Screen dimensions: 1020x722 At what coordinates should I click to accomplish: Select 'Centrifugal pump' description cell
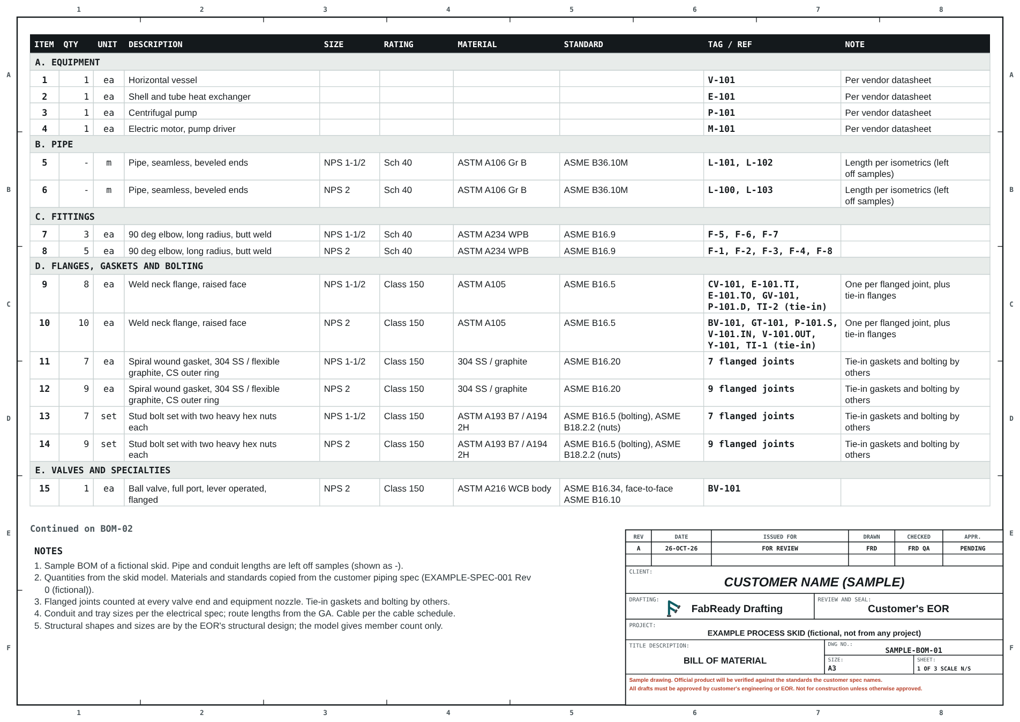coord(163,113)
